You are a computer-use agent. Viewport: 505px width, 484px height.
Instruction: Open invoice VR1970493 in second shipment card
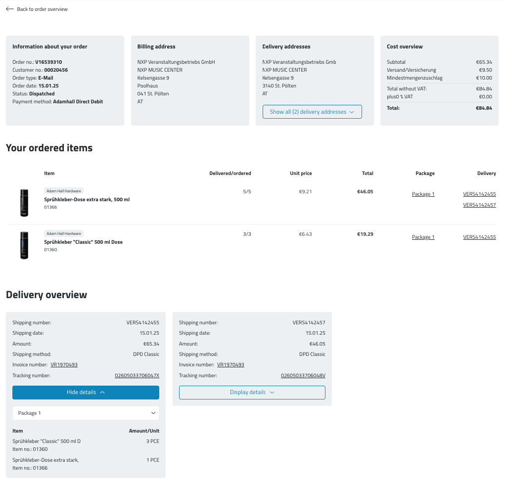pos(230,365)
